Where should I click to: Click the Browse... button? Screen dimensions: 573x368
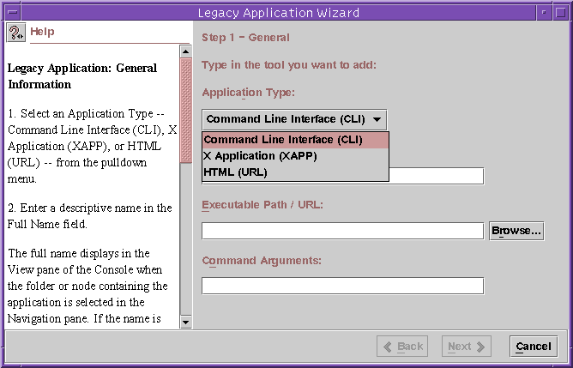point(516,231)
